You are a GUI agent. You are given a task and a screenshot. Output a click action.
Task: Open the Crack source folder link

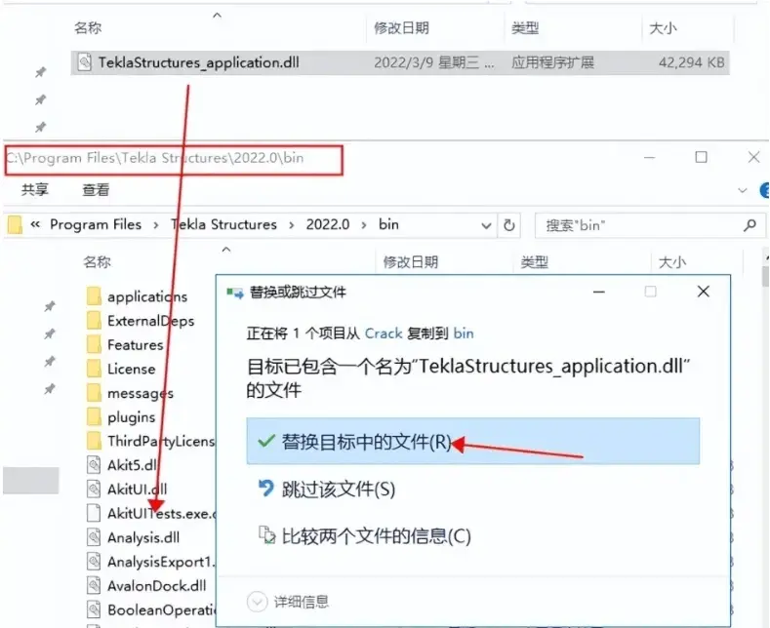[x=383, y=334]
